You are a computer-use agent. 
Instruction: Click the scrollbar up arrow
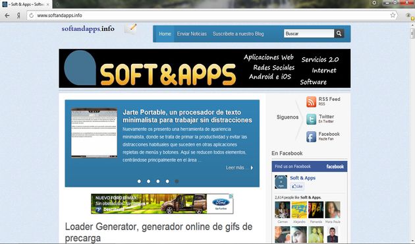pos(412,26)
